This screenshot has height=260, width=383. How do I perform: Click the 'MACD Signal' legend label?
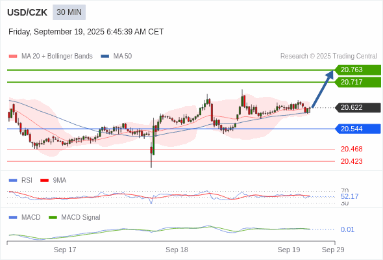tap(81, 218)
